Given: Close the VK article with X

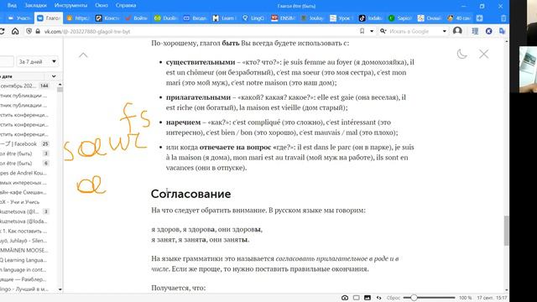Looking at the screenshot, I should coord(483,54).
